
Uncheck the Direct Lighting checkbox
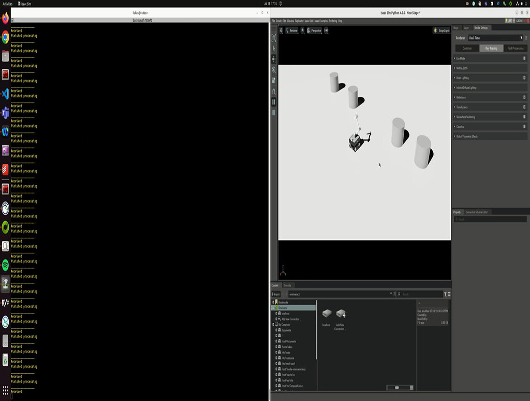click(x=524, y=77)
